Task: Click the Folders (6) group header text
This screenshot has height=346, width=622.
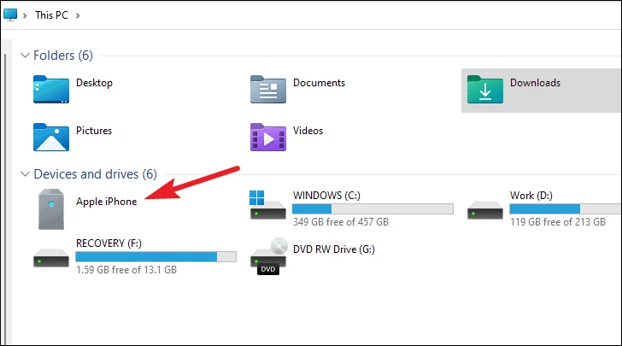Action: [x=63, y=56]
